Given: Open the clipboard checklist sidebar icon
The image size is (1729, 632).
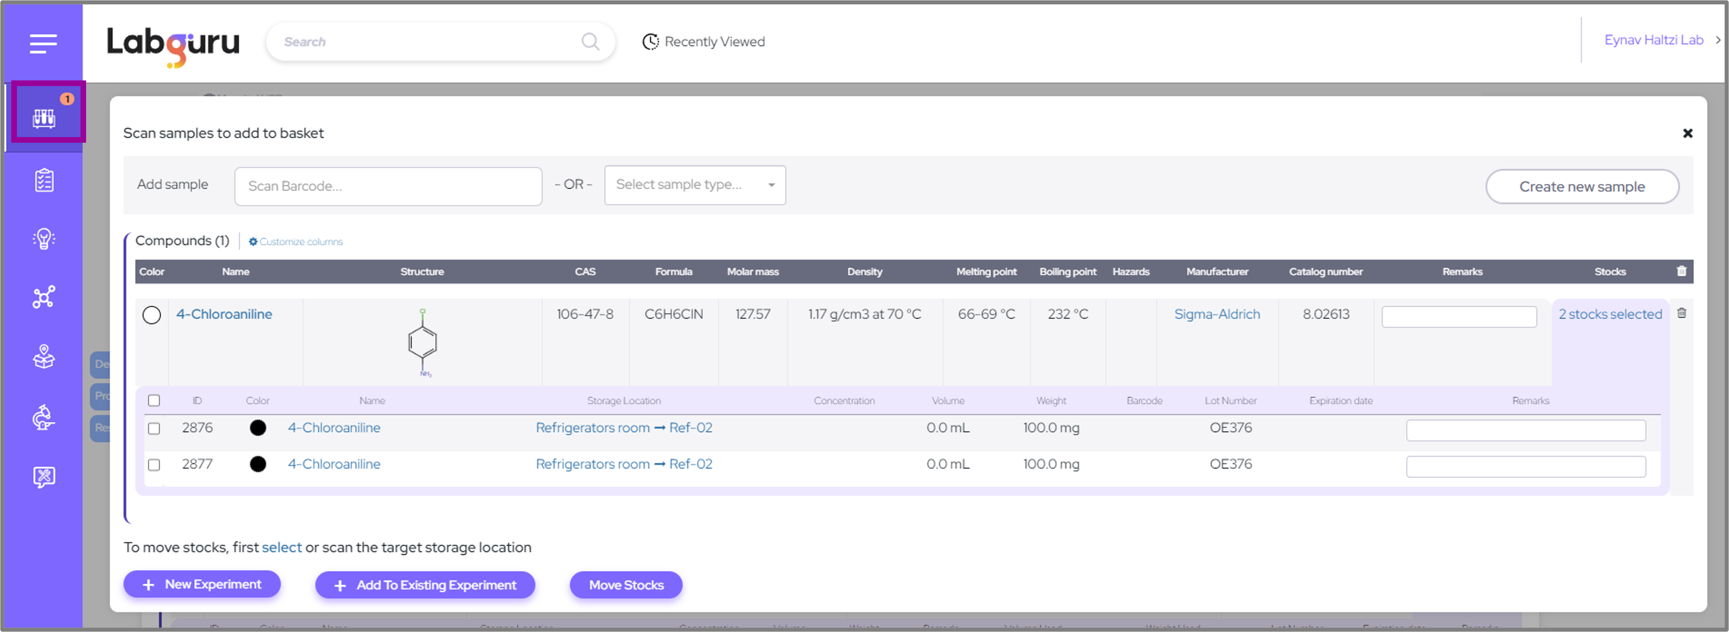Looking at the screenshot, I should coord(44,180).
